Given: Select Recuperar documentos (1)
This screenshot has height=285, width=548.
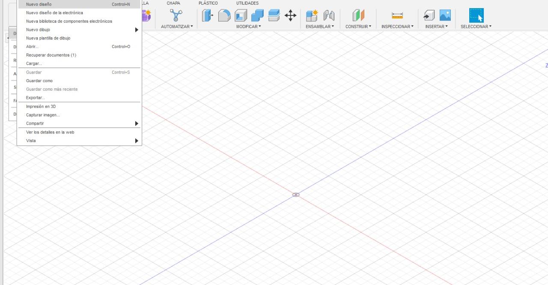Looking at the screenshot, I should pos(79,55).
